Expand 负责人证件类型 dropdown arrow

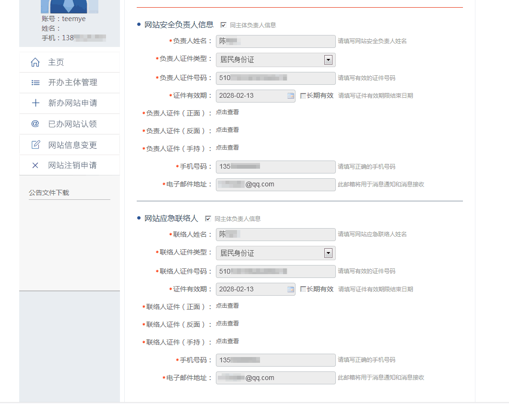coord(328,59)
